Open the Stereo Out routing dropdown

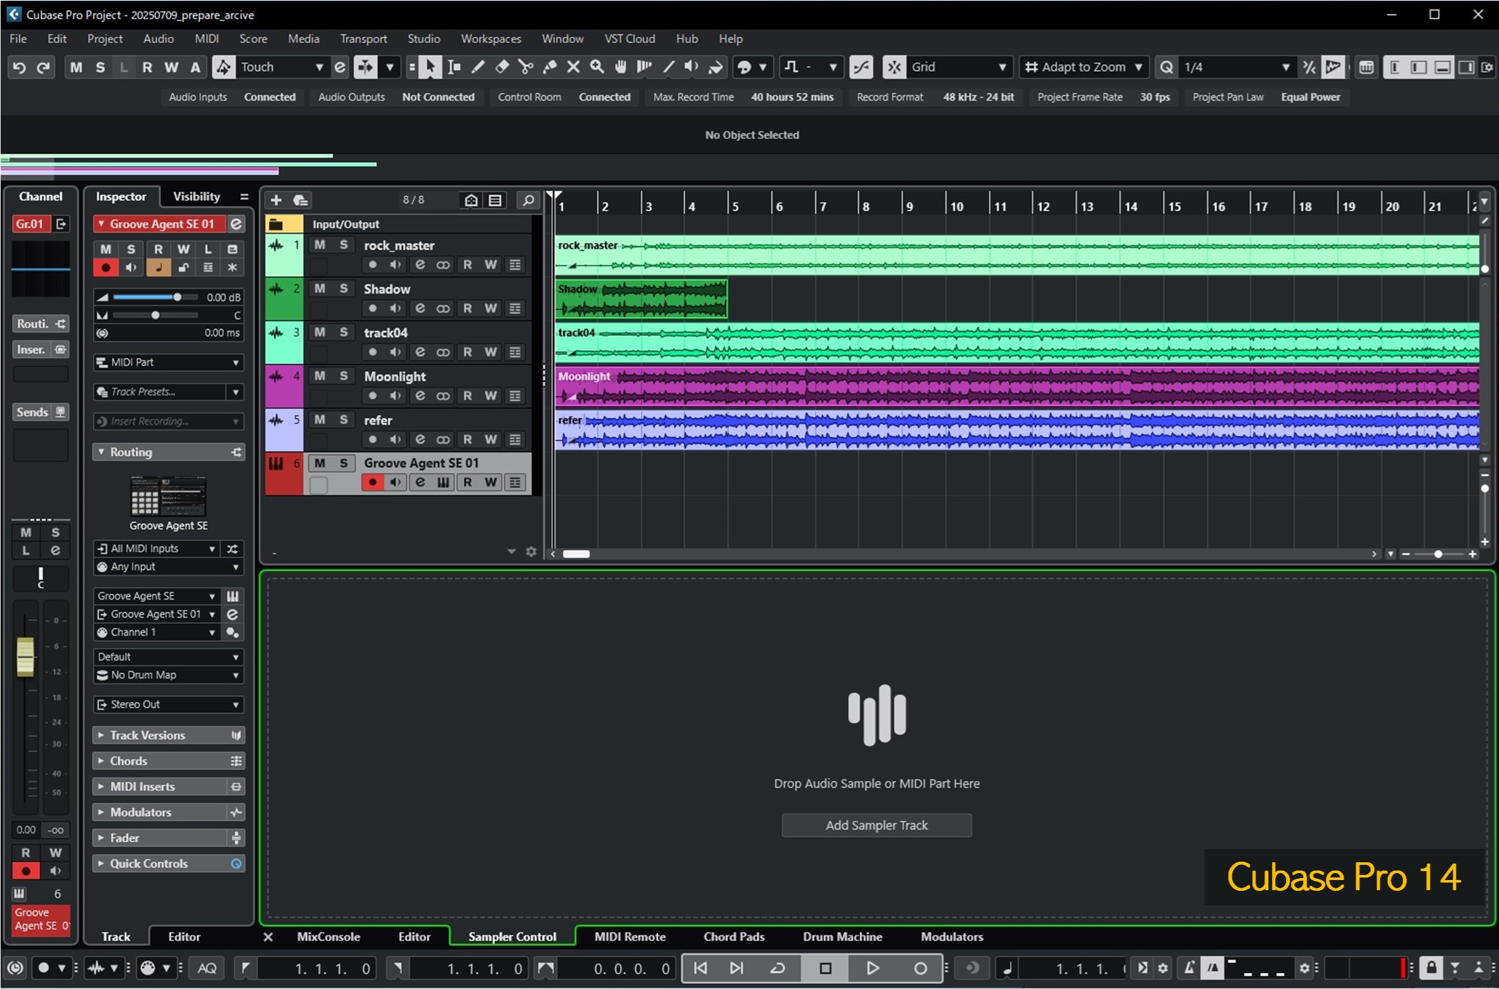pos(168,705)
